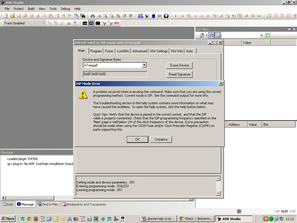Switch to the HW Settings tab

pyautogui.click(x=159, y=51)
